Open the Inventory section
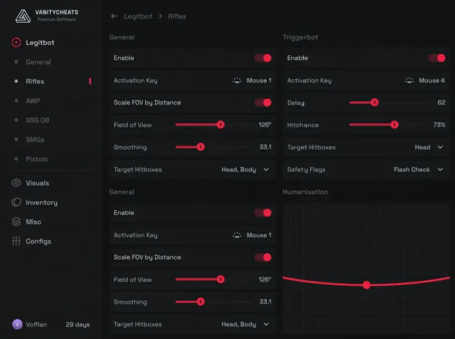Image resolution: width=455 pixels, height=339 pixels. pos(42,202)
